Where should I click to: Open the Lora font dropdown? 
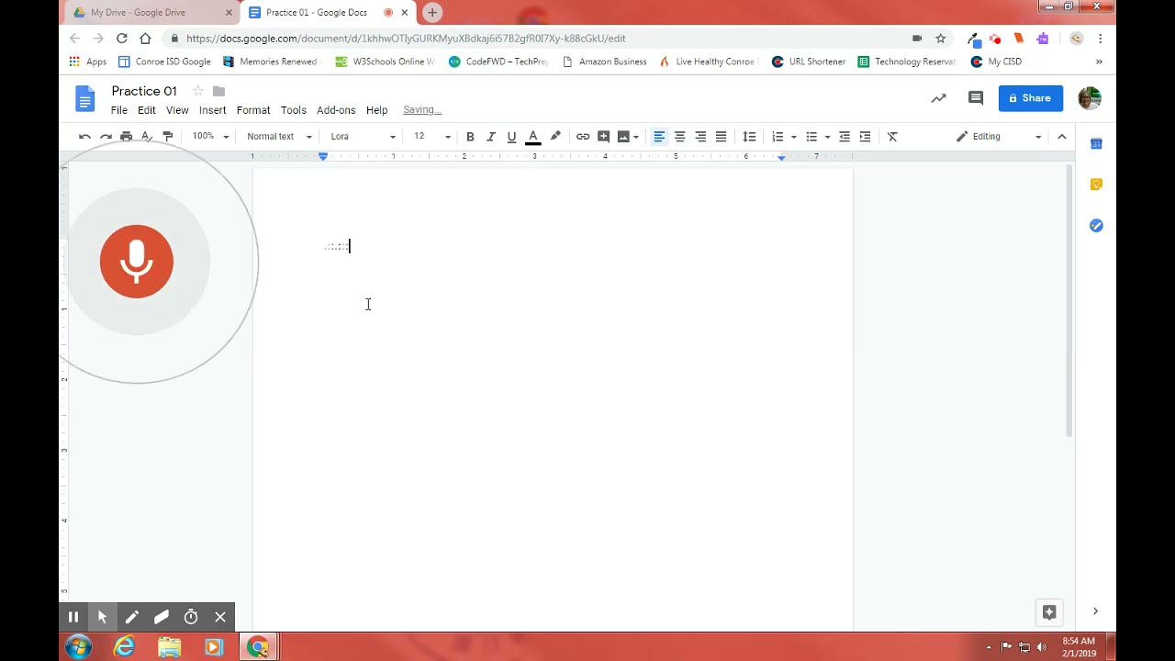tap(363, 137)
